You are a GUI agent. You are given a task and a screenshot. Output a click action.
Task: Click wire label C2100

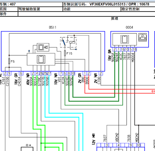(x=7, y=81)
